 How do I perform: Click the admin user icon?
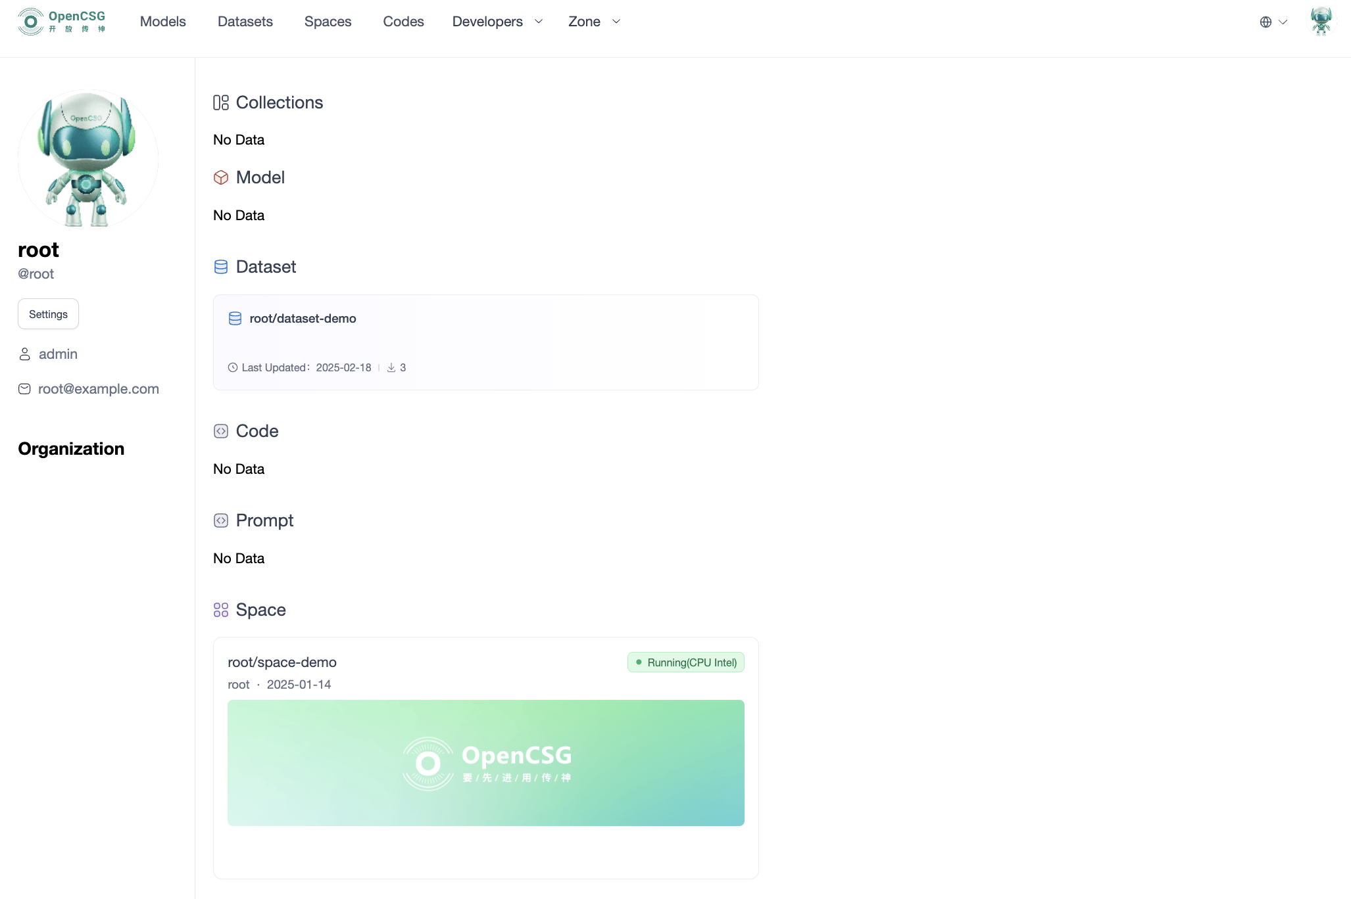[x=24, y=354]
